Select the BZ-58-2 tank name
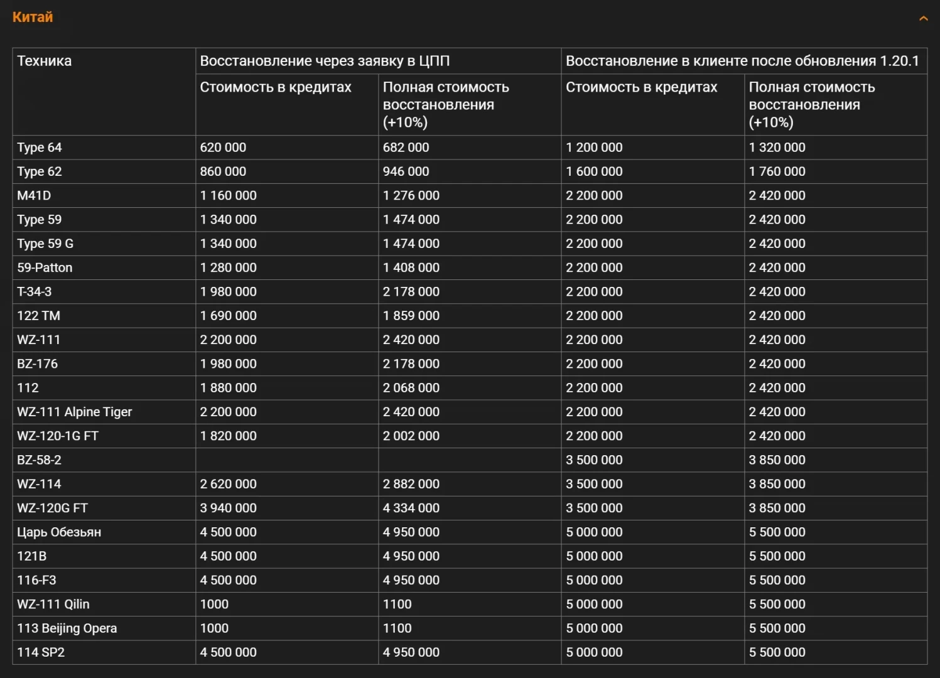This screenshot has width=940, height=678. point(40,460)
